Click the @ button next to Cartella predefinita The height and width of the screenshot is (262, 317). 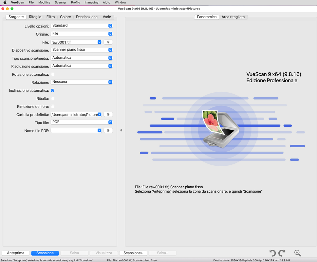[108, 114]
